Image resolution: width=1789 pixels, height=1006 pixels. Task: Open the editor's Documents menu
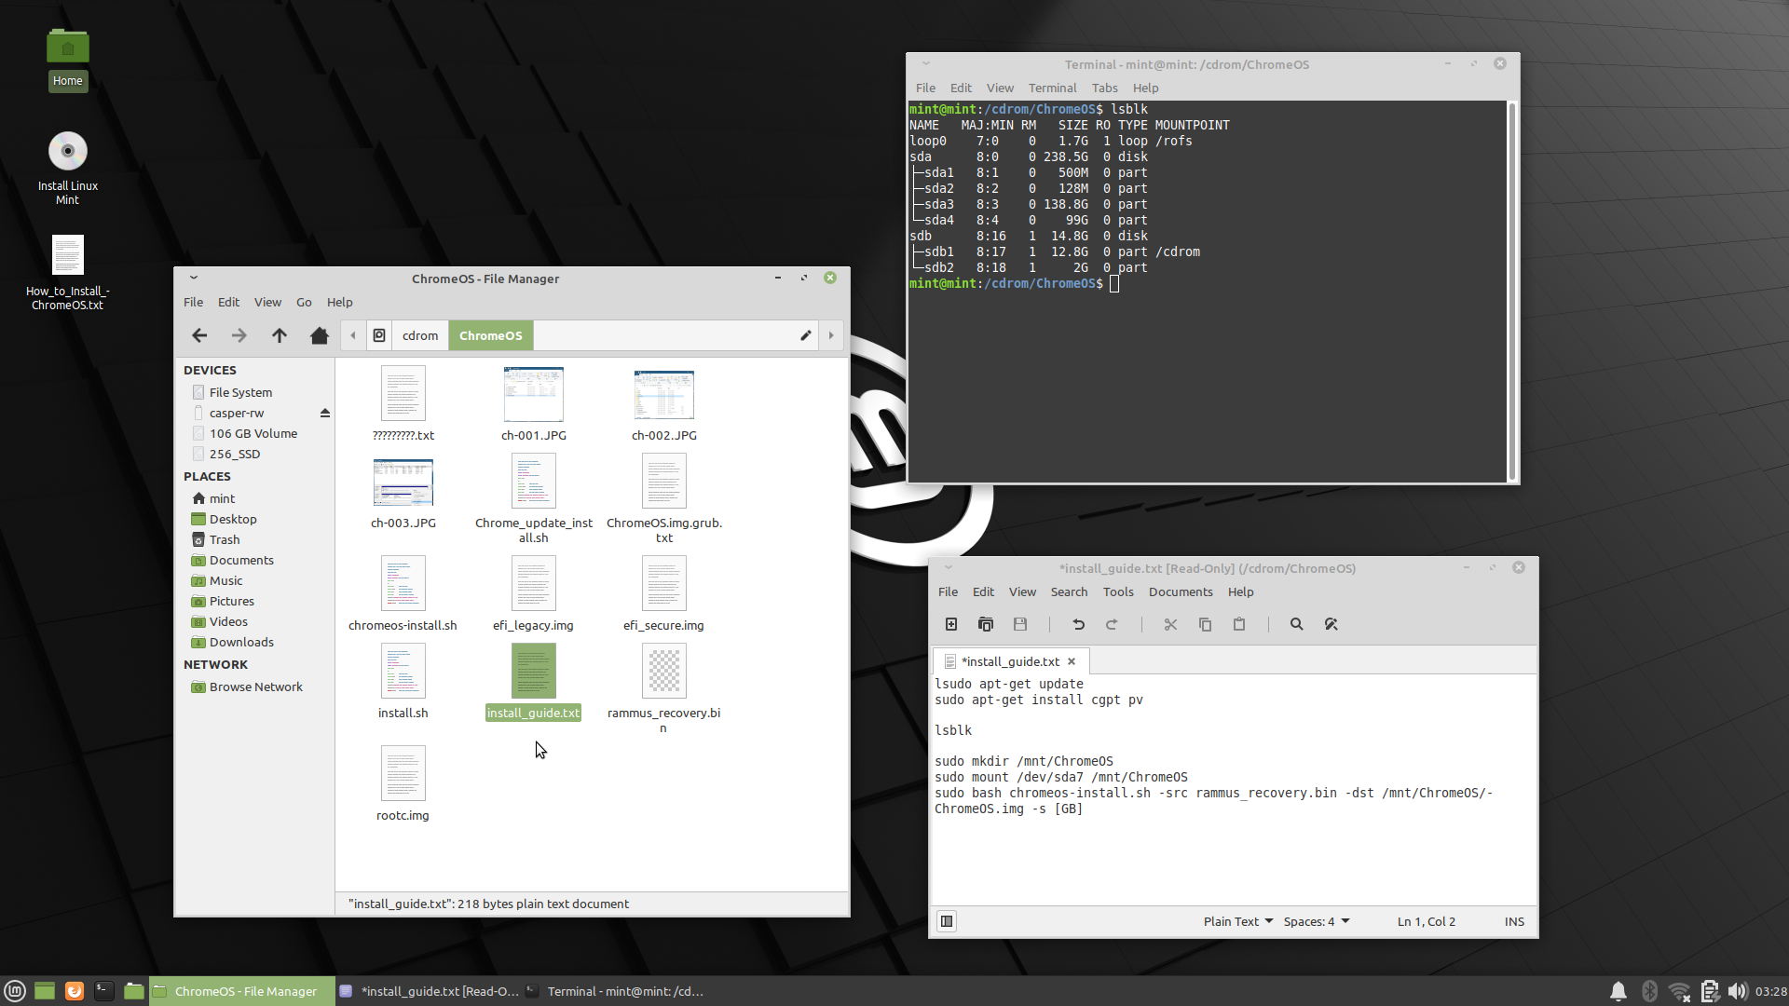point(1180,591)
